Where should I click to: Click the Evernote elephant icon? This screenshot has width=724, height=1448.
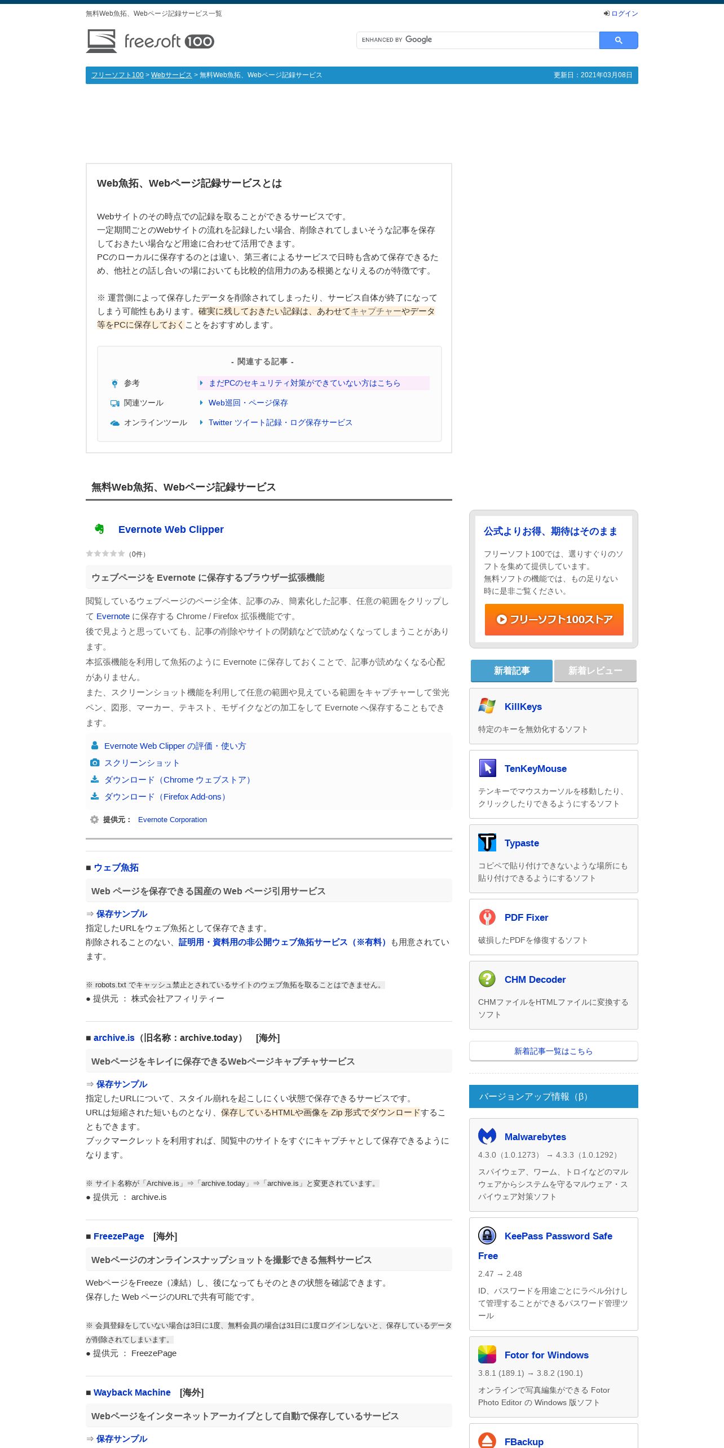coord(99,529)
